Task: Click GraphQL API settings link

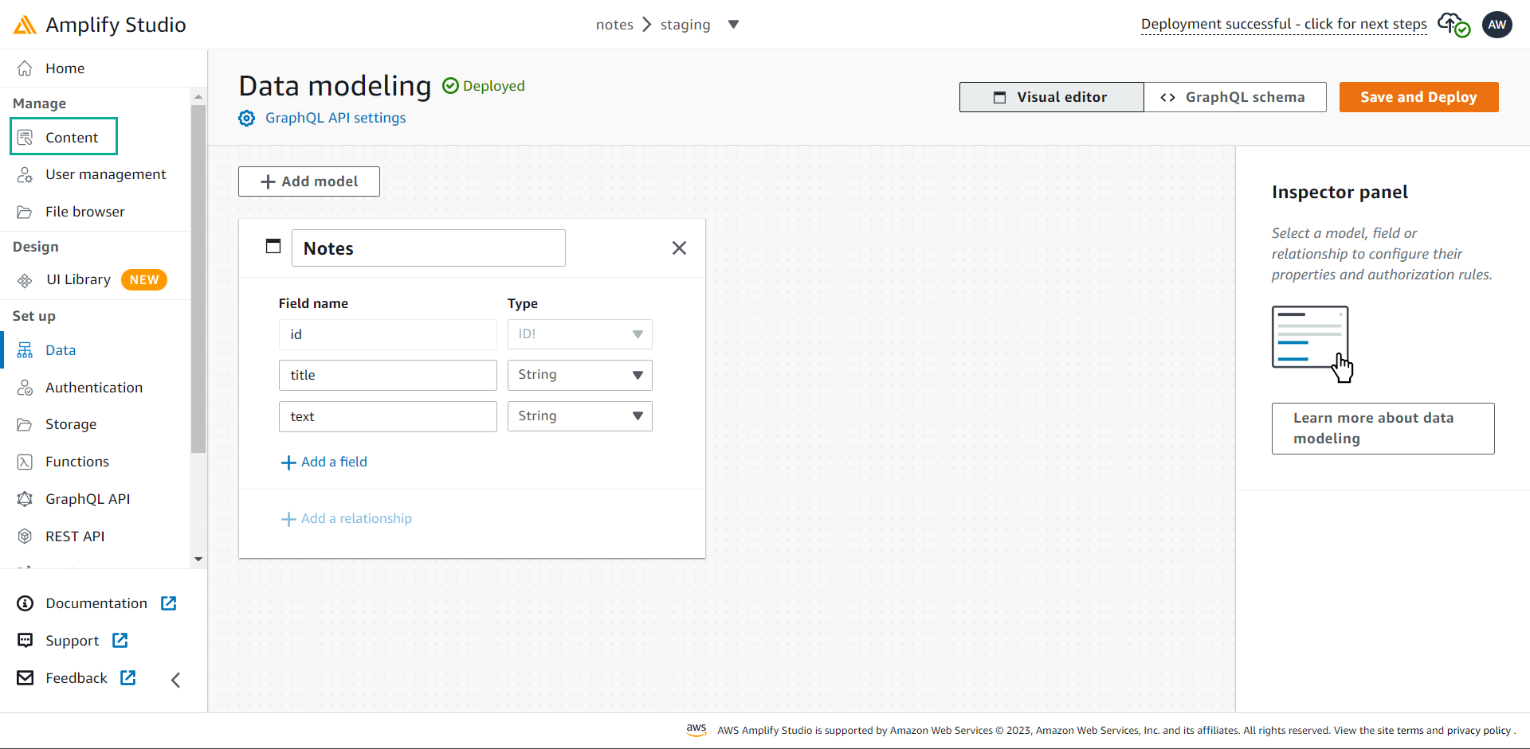Action: tap(335, 118)
